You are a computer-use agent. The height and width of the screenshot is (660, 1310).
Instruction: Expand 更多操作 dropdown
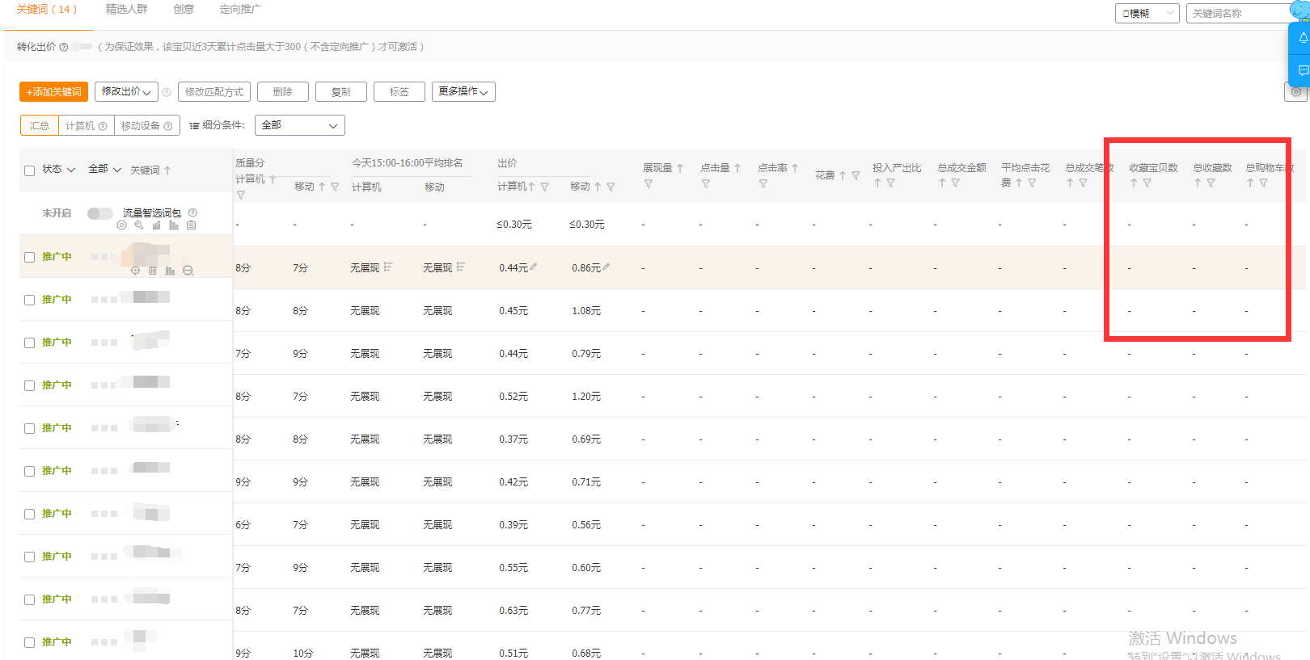[463, 91]
